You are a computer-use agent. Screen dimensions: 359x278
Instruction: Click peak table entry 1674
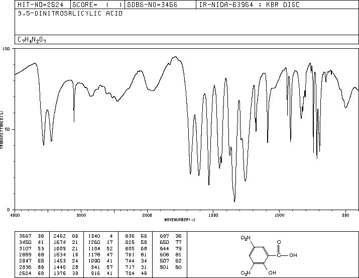tap(60, 242)
